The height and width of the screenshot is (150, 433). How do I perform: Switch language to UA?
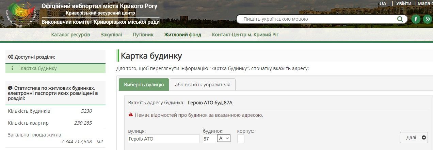click(383, 3)
